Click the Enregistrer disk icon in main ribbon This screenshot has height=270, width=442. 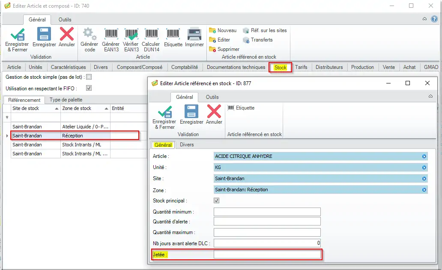(x=44, y=34)
